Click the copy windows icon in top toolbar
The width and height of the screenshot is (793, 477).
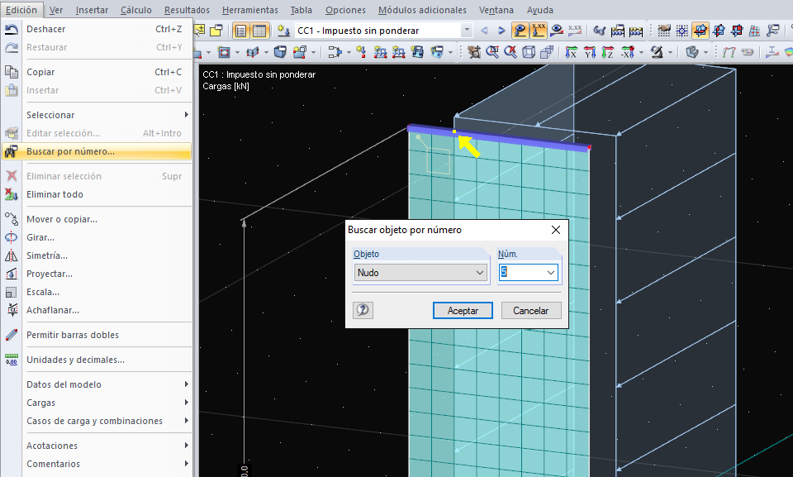[216, 31]
